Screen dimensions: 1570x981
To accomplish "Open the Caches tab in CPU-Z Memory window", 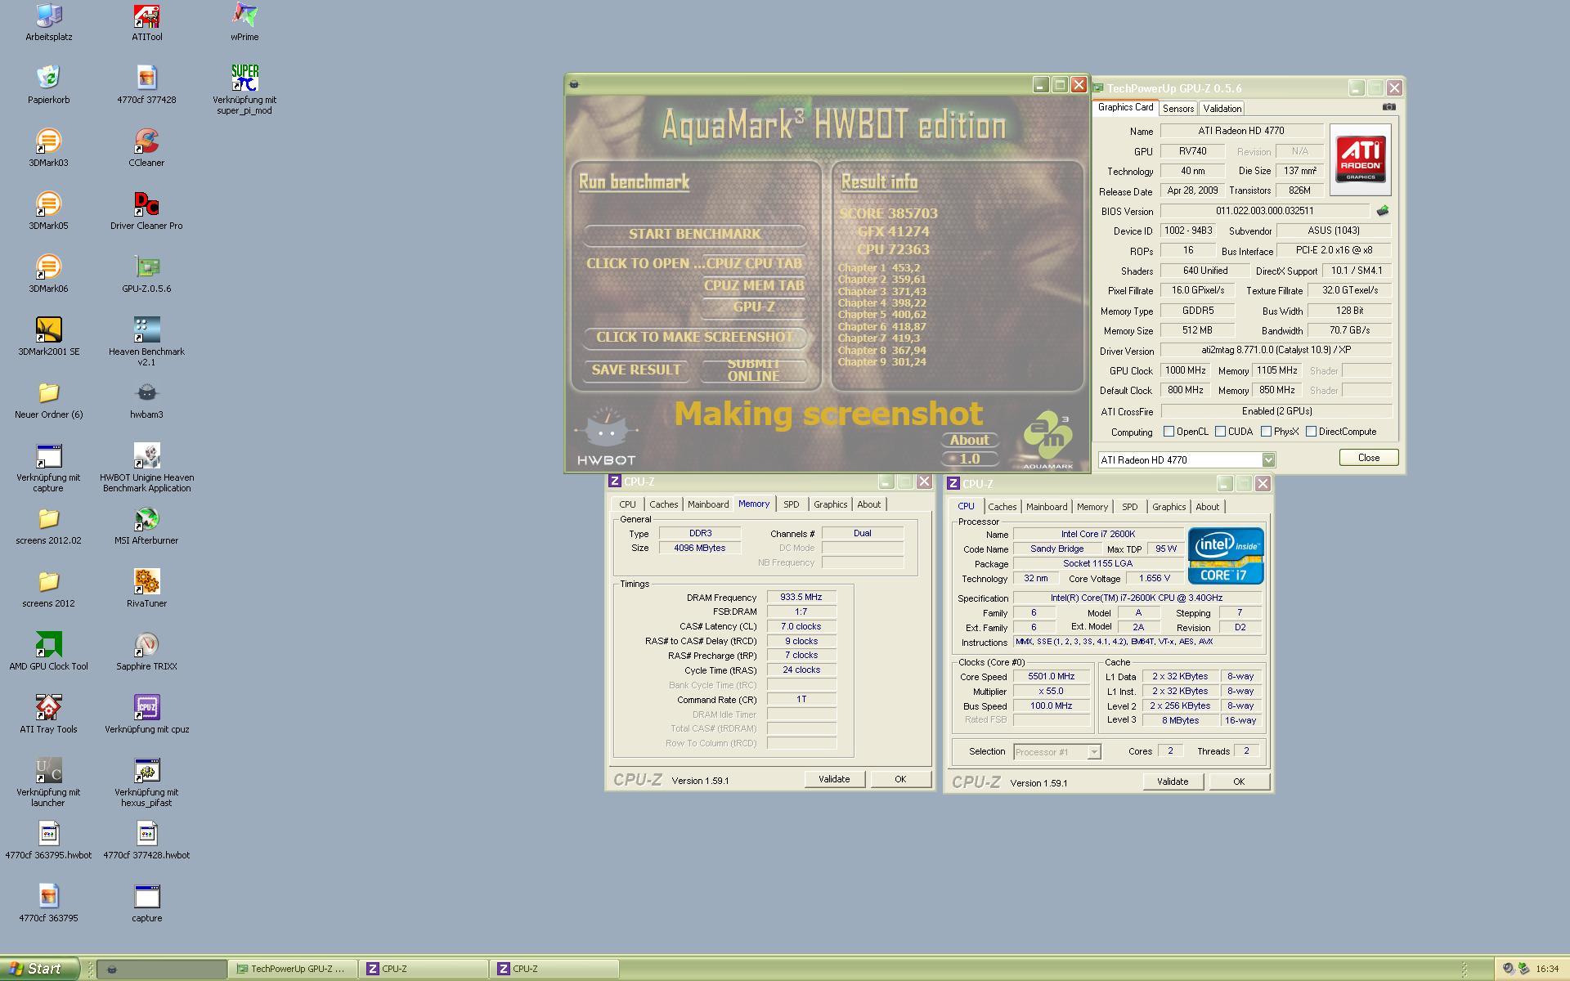I will pos(663,504).
